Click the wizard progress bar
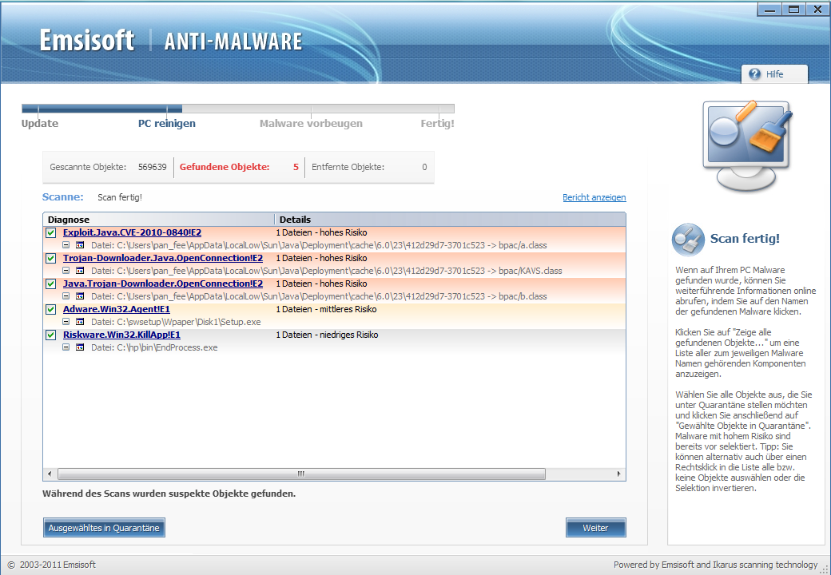 [x=238, y=109]
